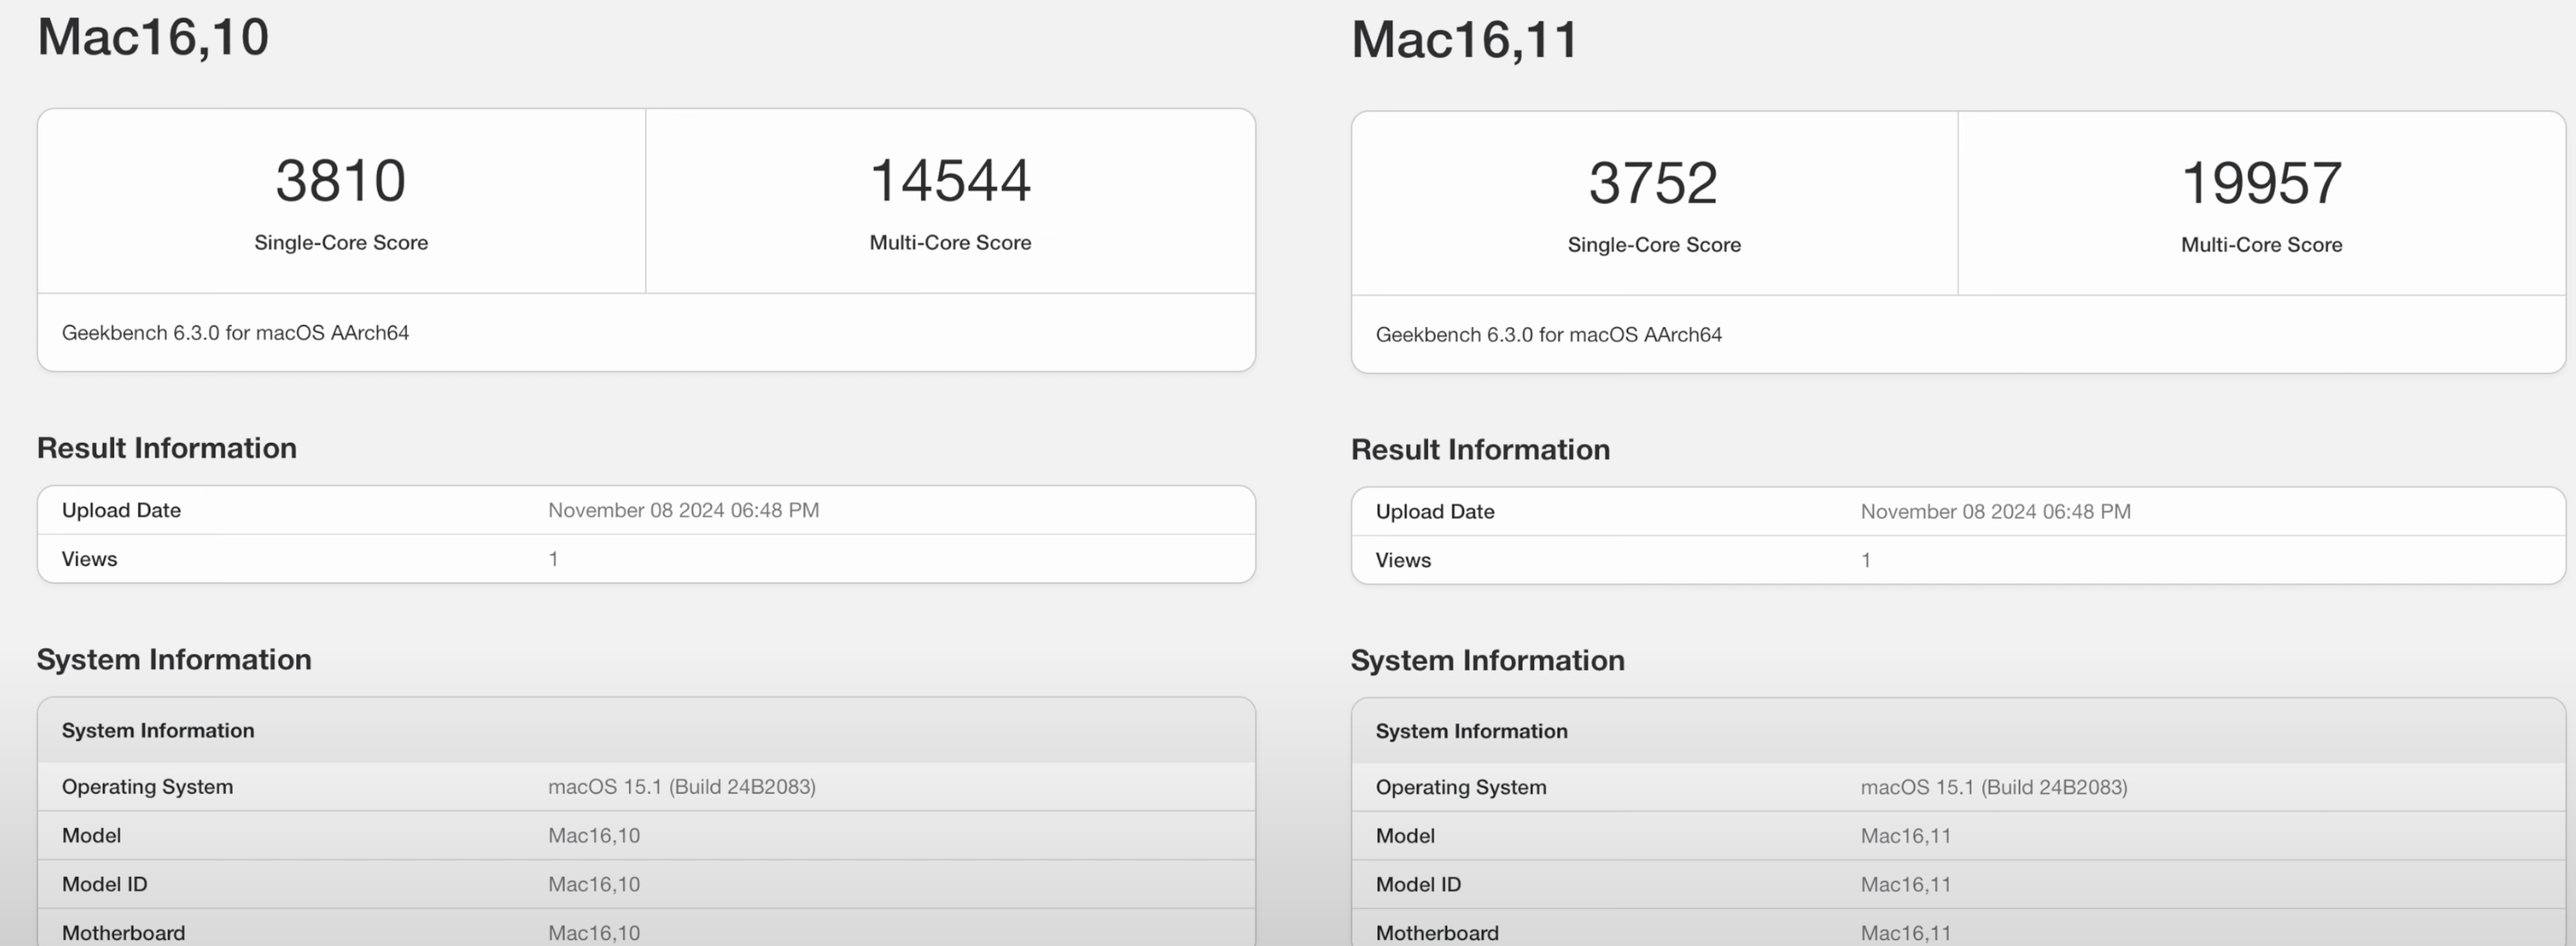Click left Result Information heading
Viewport: 2576px width, 946px height.
click(x=167, y=448)
